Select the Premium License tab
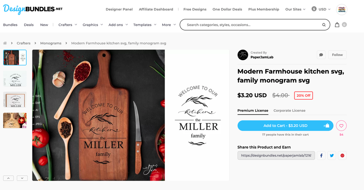 (x=253, y=111)
